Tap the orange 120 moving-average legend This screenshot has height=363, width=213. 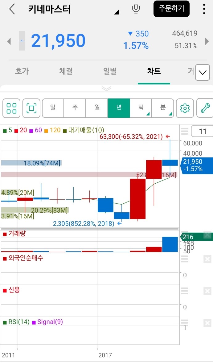tap(52, 130)
